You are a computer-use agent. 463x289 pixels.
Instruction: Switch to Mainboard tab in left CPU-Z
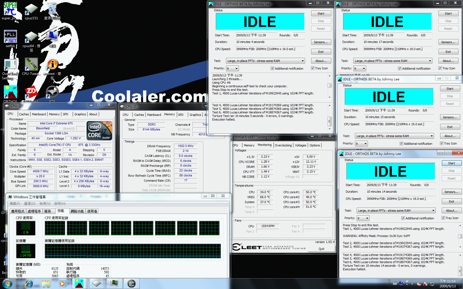click(39, 114)
